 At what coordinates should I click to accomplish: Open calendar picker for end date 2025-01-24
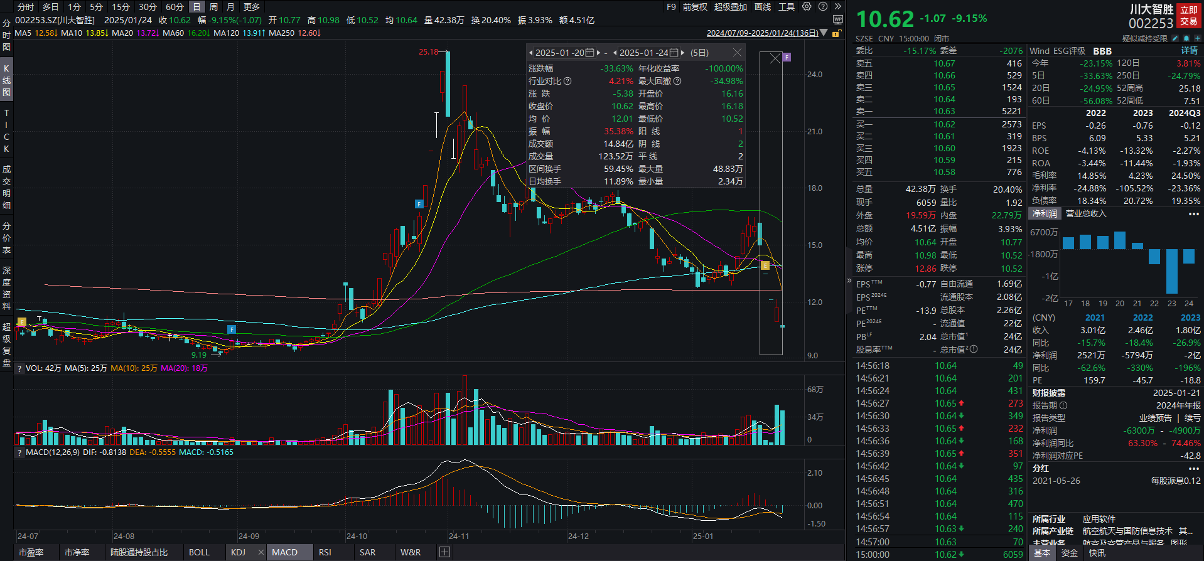click(674, 53)
